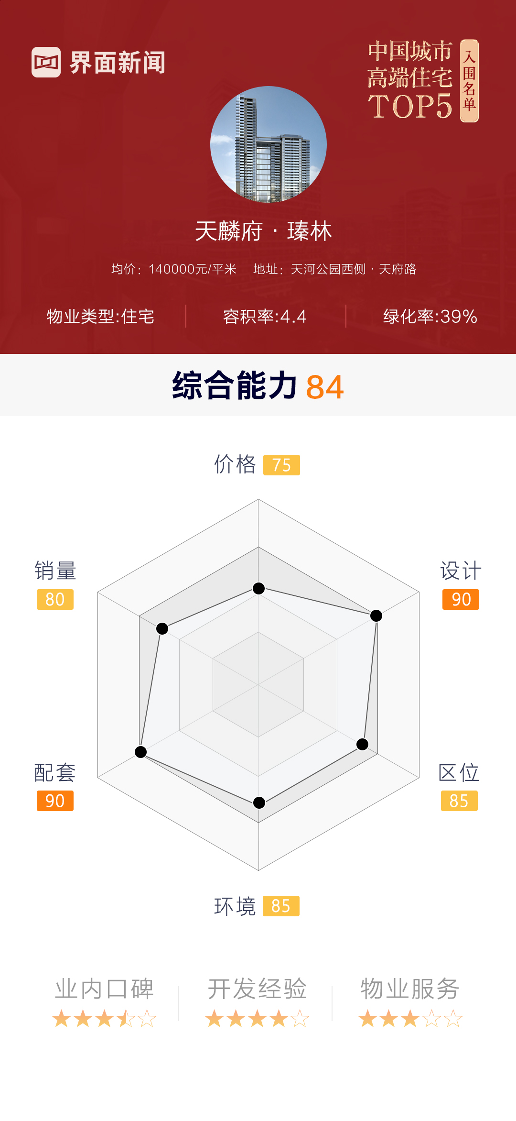Click the radar chart 设计 data point

coord(376,615)
